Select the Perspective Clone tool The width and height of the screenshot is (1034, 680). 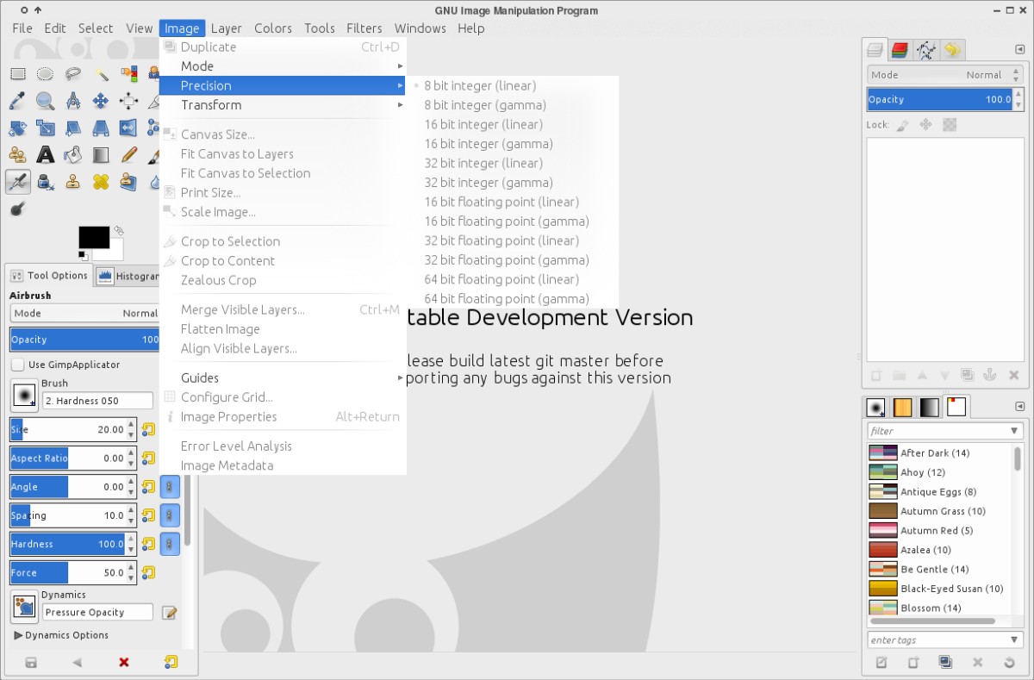128,182
